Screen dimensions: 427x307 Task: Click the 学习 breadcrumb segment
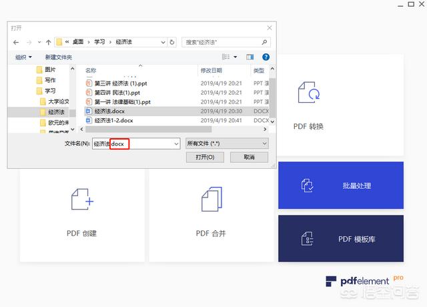point(99,42)
